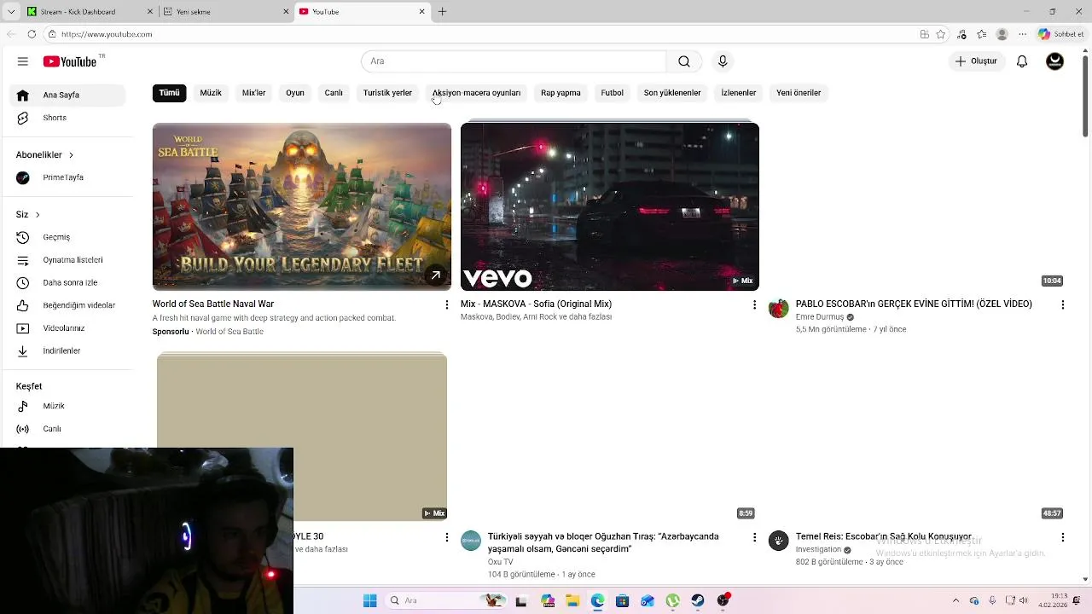Expand the Siz section chevron

(38, 215)
